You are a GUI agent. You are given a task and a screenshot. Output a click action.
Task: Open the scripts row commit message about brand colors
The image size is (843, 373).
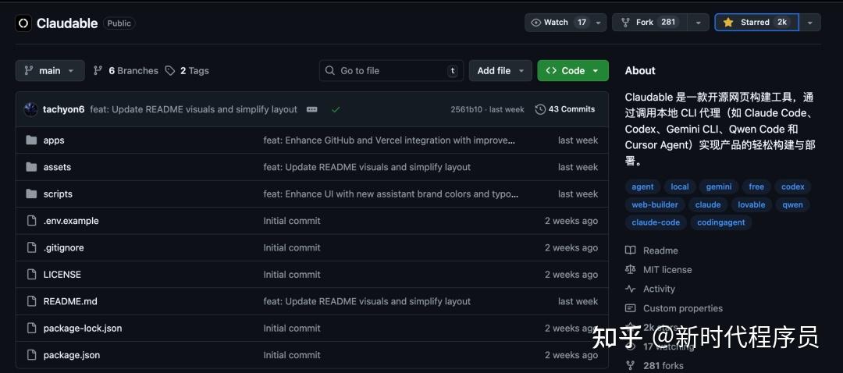tap(391, 194)
